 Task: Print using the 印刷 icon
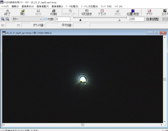[54, 13]
